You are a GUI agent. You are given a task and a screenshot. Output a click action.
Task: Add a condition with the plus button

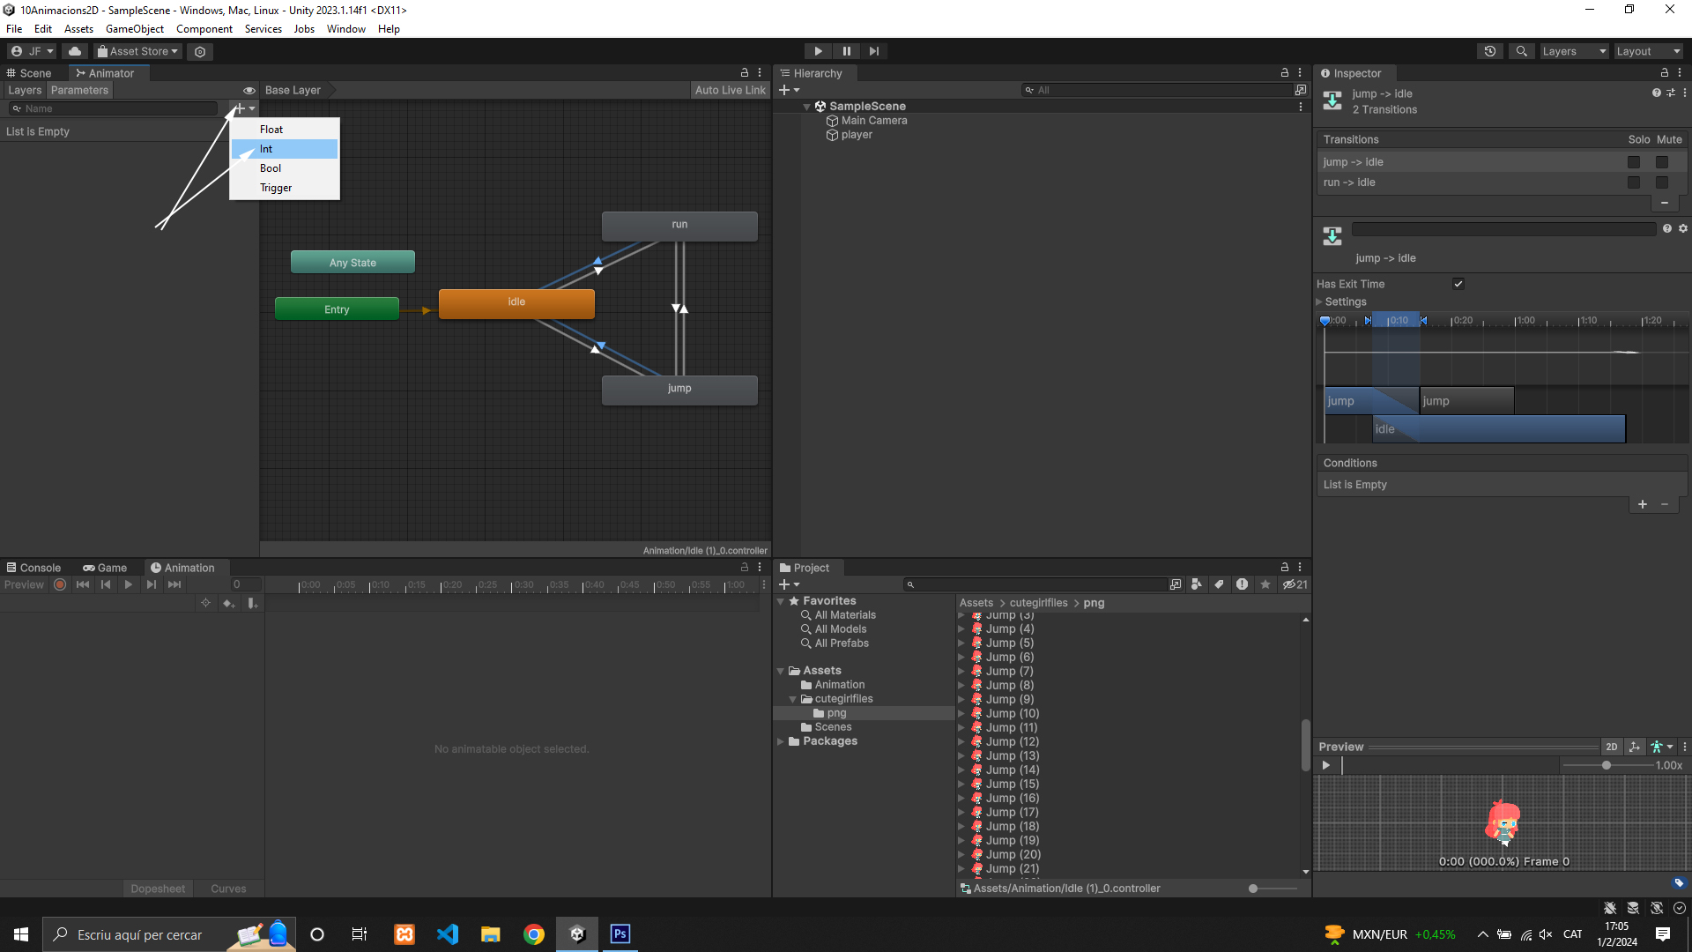coord(1643,504)
